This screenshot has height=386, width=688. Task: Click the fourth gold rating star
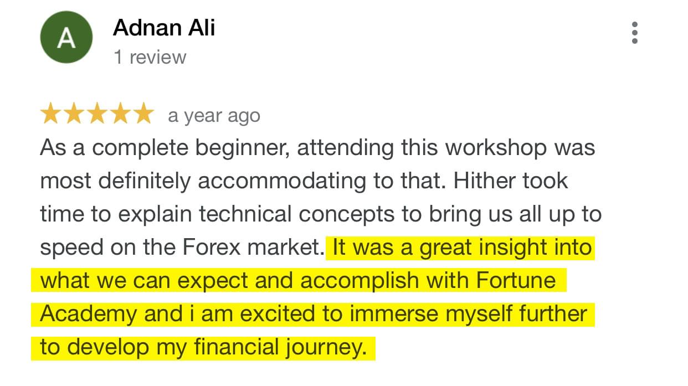[120, 115]
